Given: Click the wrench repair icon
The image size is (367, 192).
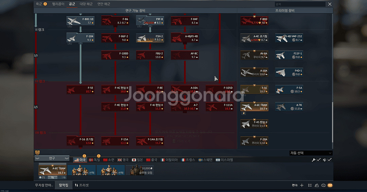Looking at the screenshot, I should [313, 160].
